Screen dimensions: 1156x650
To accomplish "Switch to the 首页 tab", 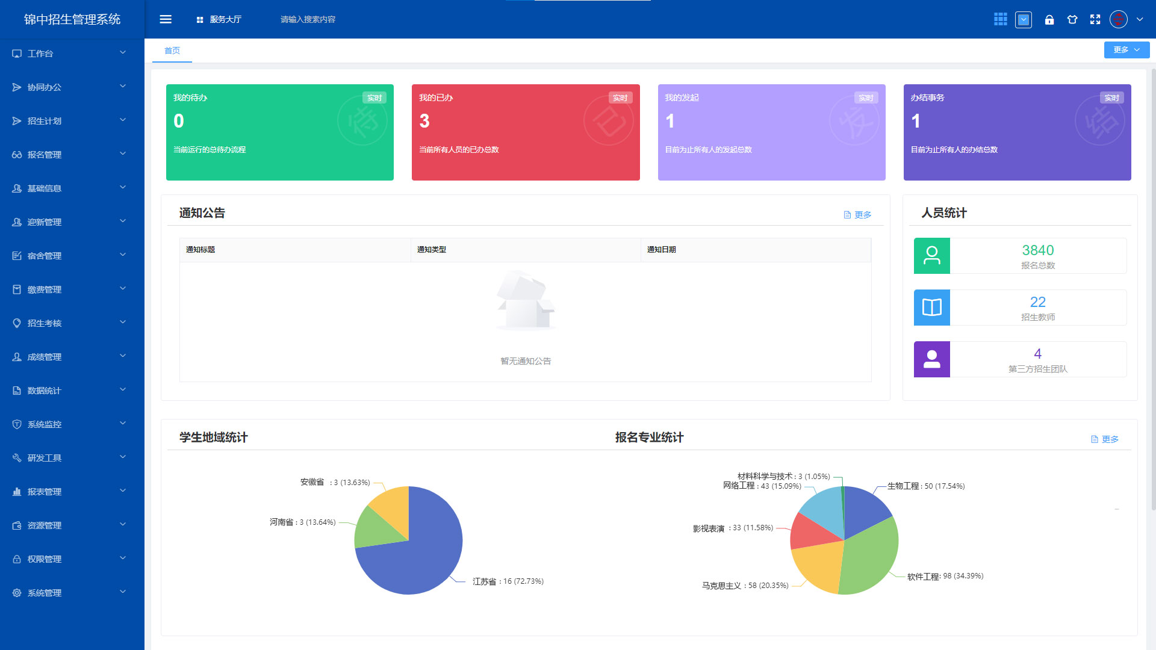I will [x=172, y=51].
